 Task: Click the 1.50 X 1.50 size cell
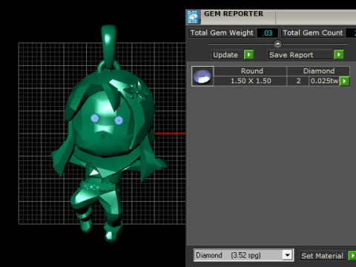click(x=250, y=81)
